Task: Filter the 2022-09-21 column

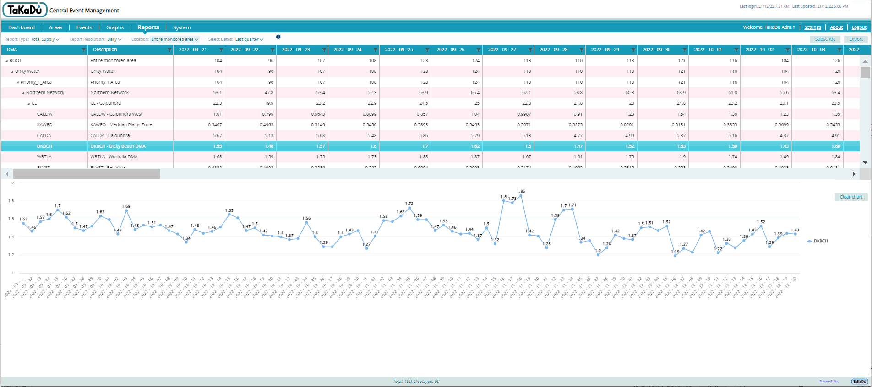Action: click(x=221, y=50)
